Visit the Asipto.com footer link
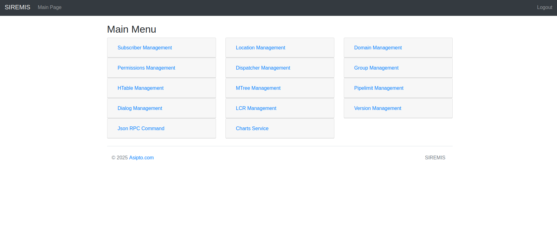Image resolution: width=557 pixels, height=228 pixels. pyautogui.click(x=141, y=157)
